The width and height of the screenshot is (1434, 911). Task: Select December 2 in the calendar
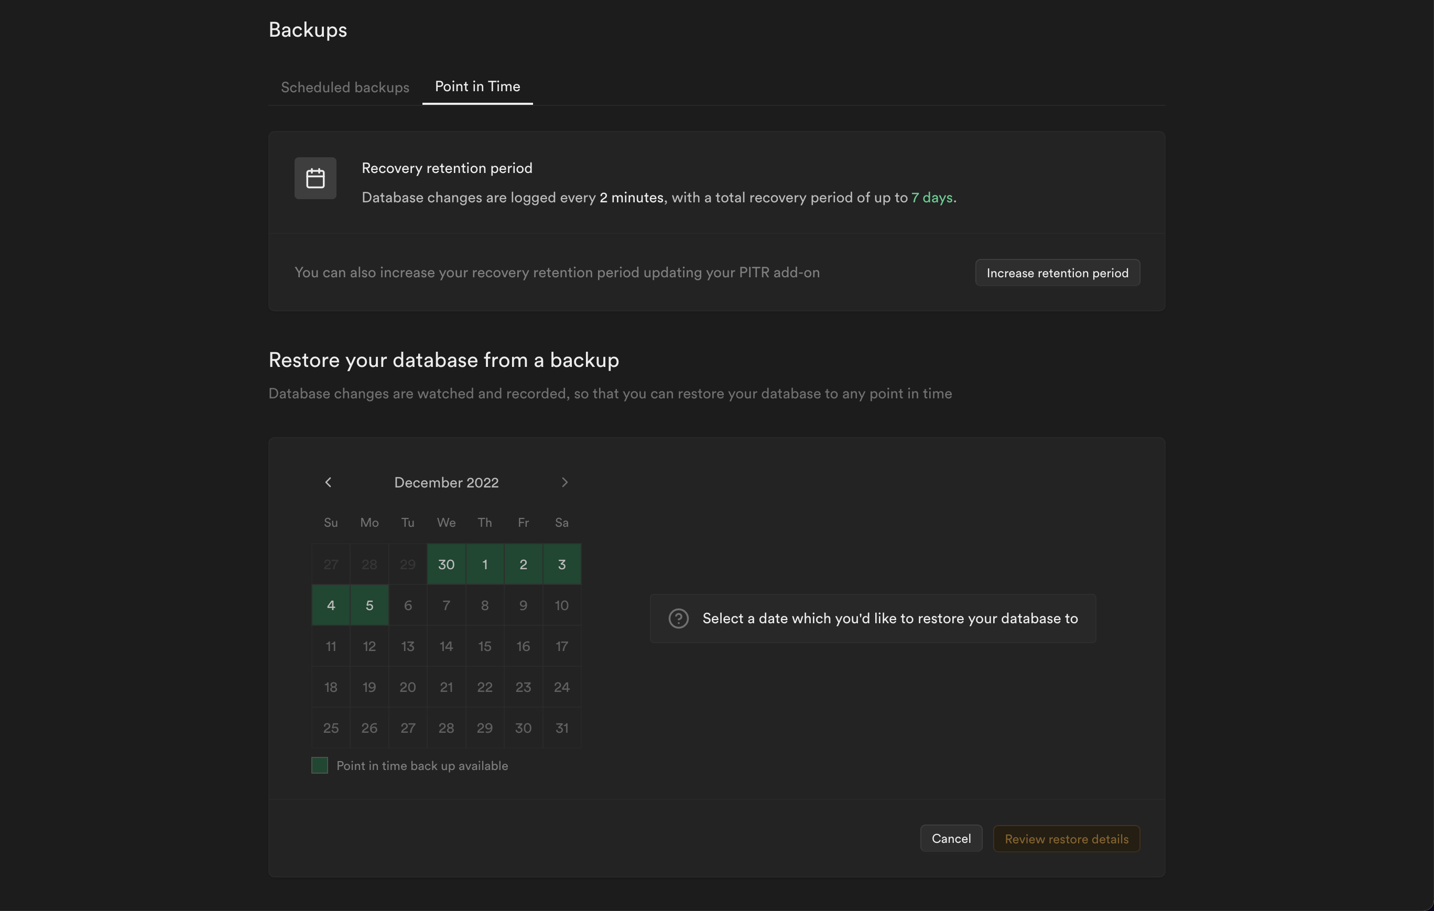[523, 565]
